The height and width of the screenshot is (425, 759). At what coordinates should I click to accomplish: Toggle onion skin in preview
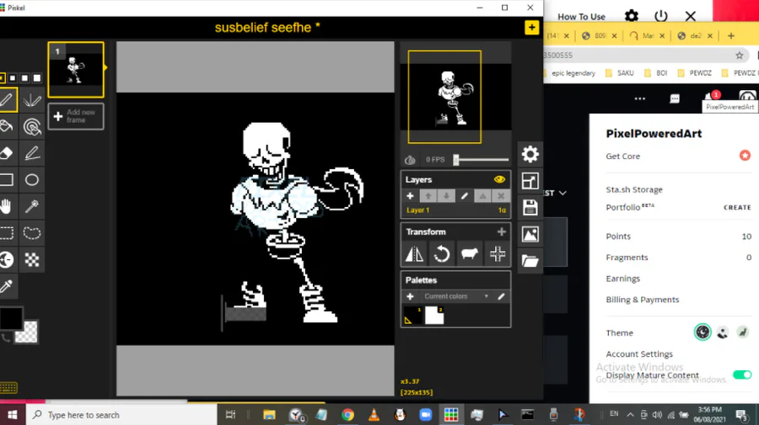coord(410,160)
